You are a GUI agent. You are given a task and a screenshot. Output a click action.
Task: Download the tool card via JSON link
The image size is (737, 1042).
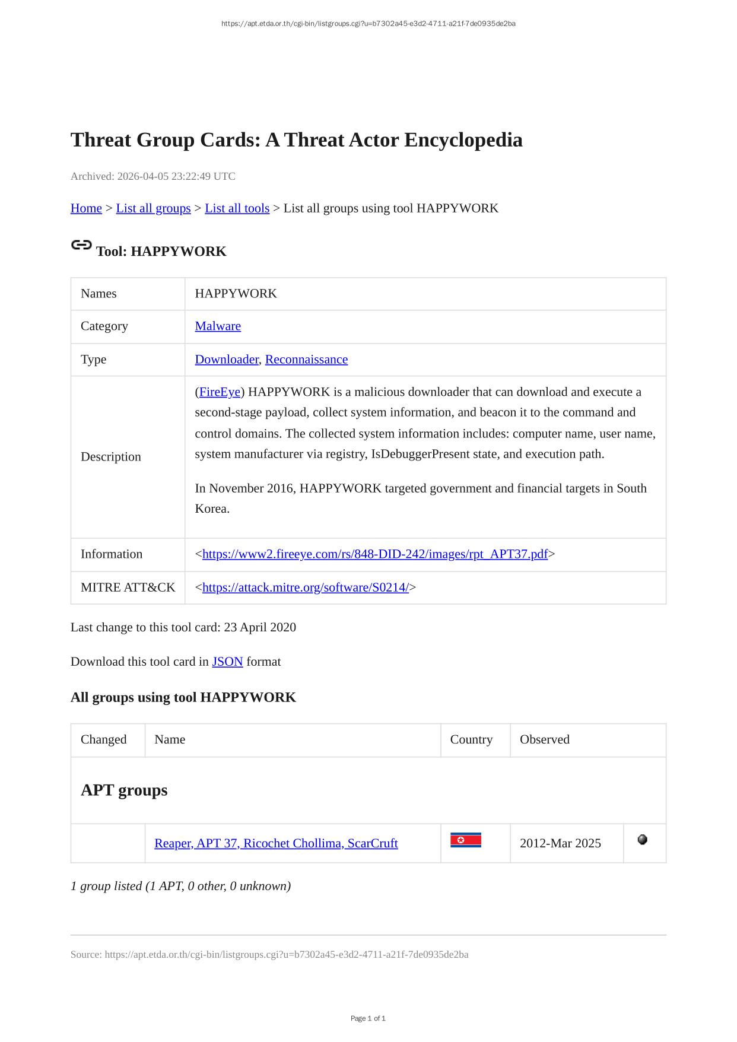(227, 662)
